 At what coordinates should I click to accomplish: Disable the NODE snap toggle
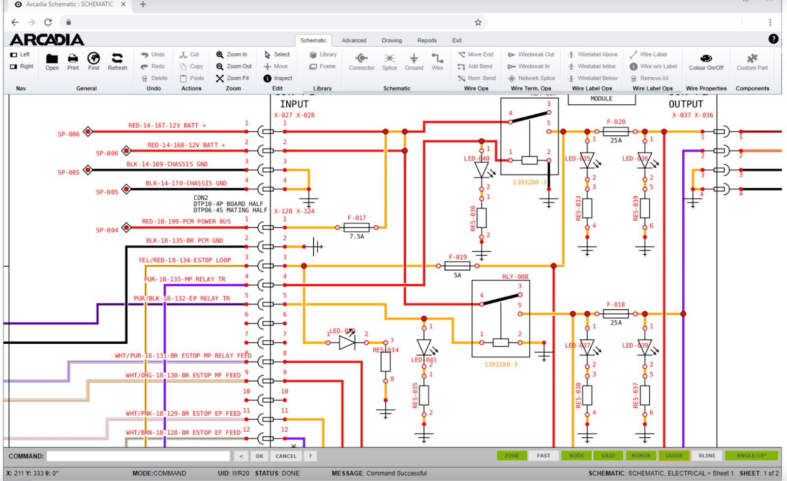(576, 455)
